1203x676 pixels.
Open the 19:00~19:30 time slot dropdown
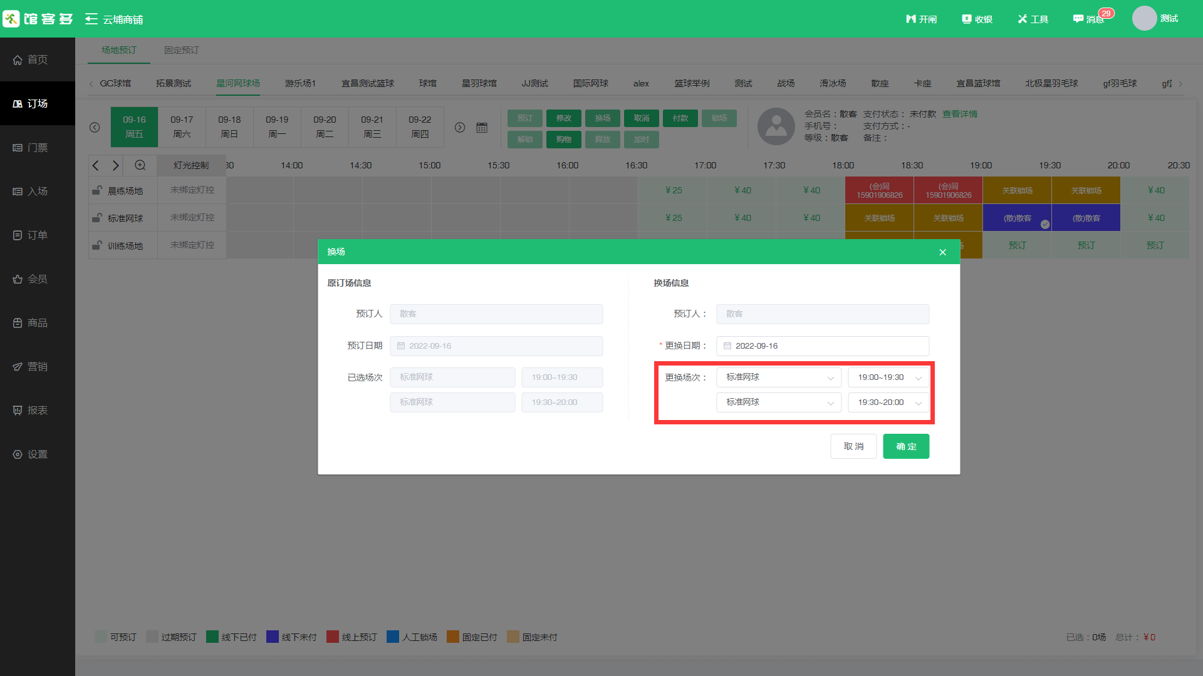pyautogui.click(x=888, y=377)
